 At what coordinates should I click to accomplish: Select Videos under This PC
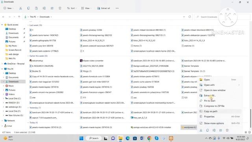(11, 94)
